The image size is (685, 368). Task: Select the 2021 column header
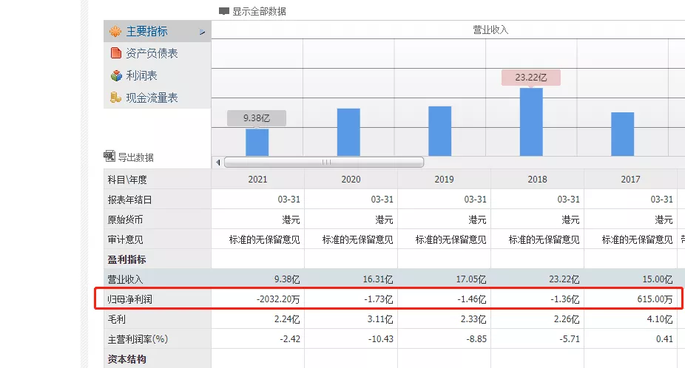coord(257,180)
